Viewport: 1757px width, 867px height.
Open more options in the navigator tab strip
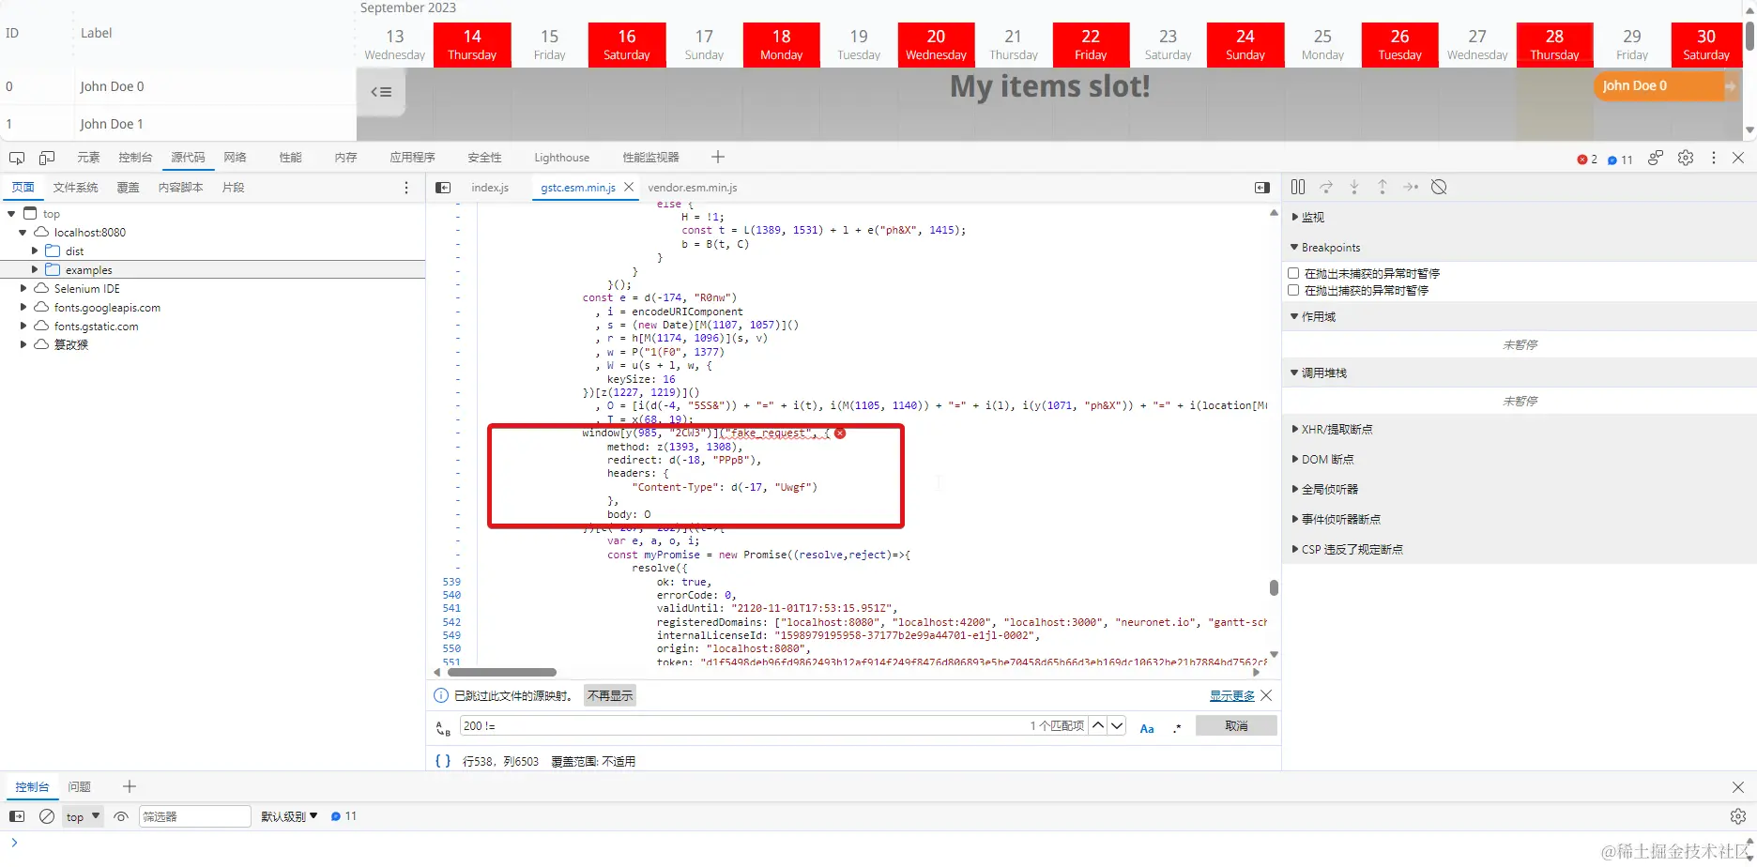coord(406,188)
